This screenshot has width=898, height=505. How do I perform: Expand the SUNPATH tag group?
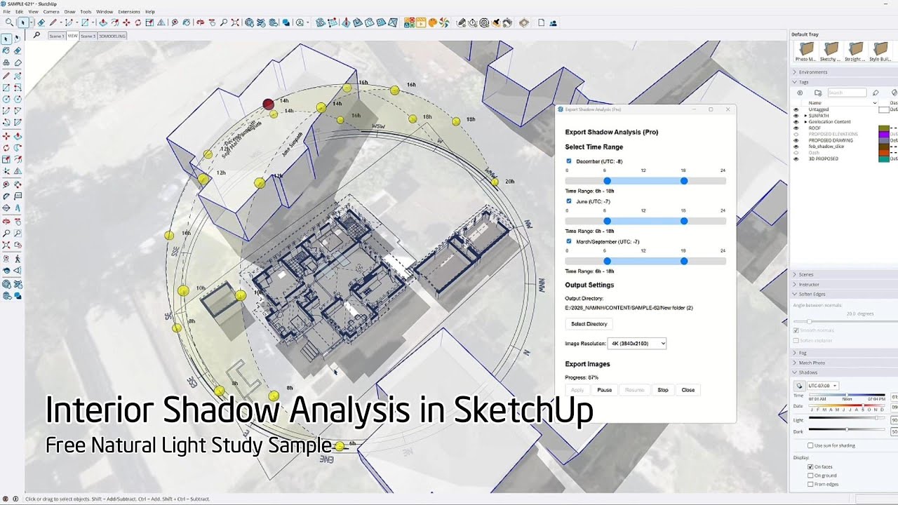point(805,116)
